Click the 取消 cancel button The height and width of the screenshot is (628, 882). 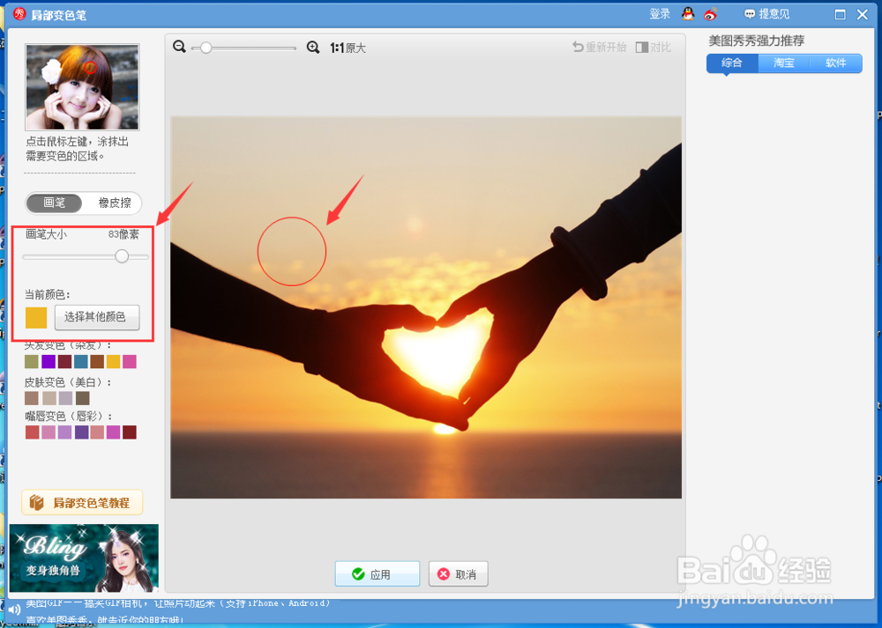click(458, 573)
